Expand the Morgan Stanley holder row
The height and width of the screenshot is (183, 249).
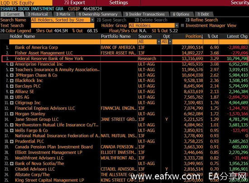tap(12, 114)
